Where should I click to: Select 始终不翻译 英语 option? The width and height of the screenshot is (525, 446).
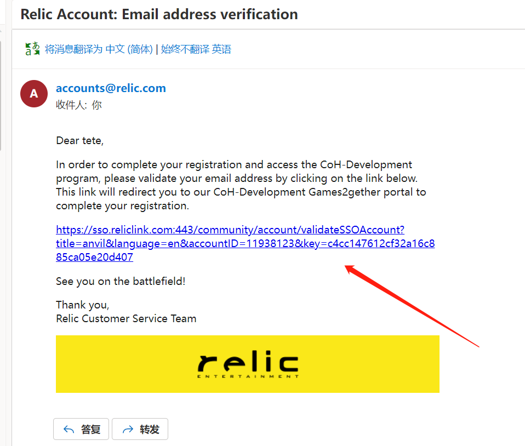pyautogui.click(x=196, y=49)
